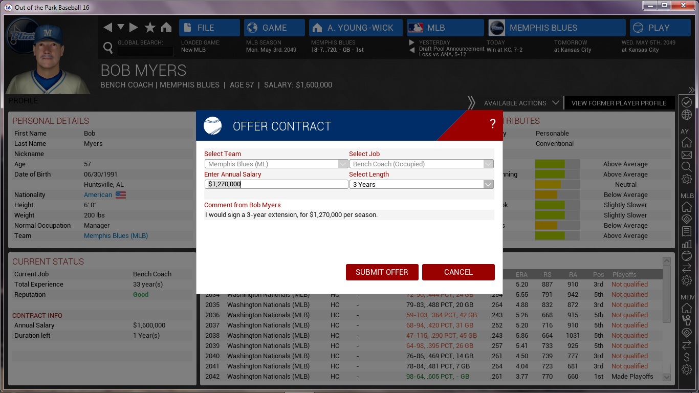Click the diamond icon under MEM section

pos(687,333)
